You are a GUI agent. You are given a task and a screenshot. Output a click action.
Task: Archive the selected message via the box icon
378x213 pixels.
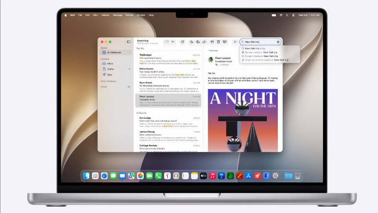[x=212, y=42]
